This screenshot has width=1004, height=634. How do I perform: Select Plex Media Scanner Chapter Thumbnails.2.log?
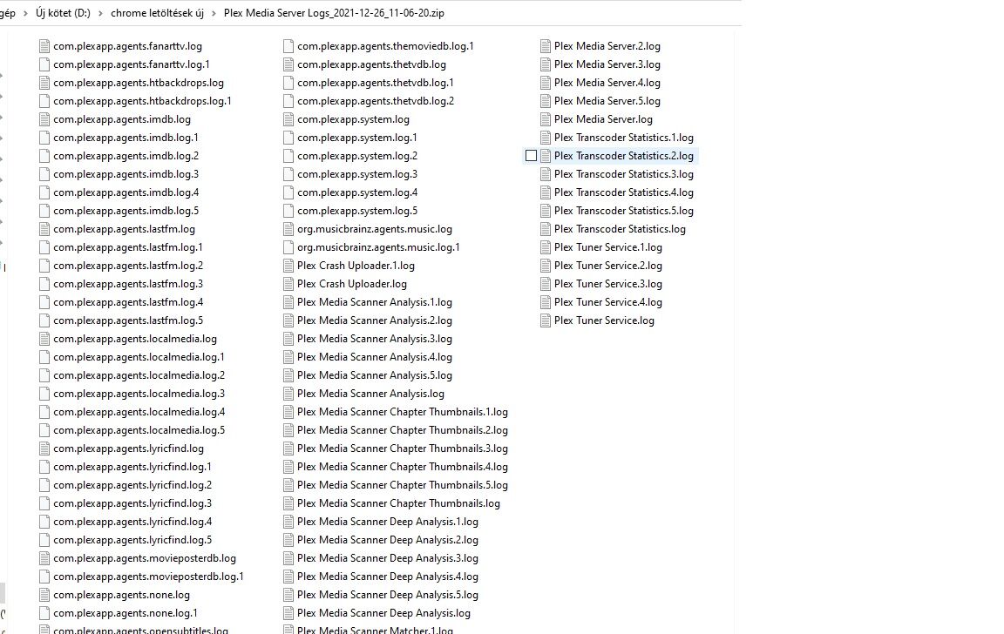(x=403, y=430)
